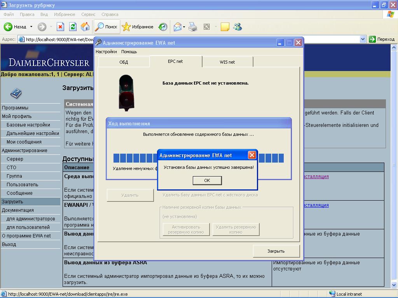Open Messenger people icon
This screenshot has height=298, width=398.
[238, 27]
